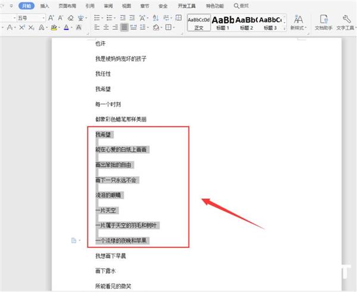Image resolution: width=357 pixels, height=292 pixels.
Task: Click the table grid icon in the ribbon
Action: click(x=178, y=18)
